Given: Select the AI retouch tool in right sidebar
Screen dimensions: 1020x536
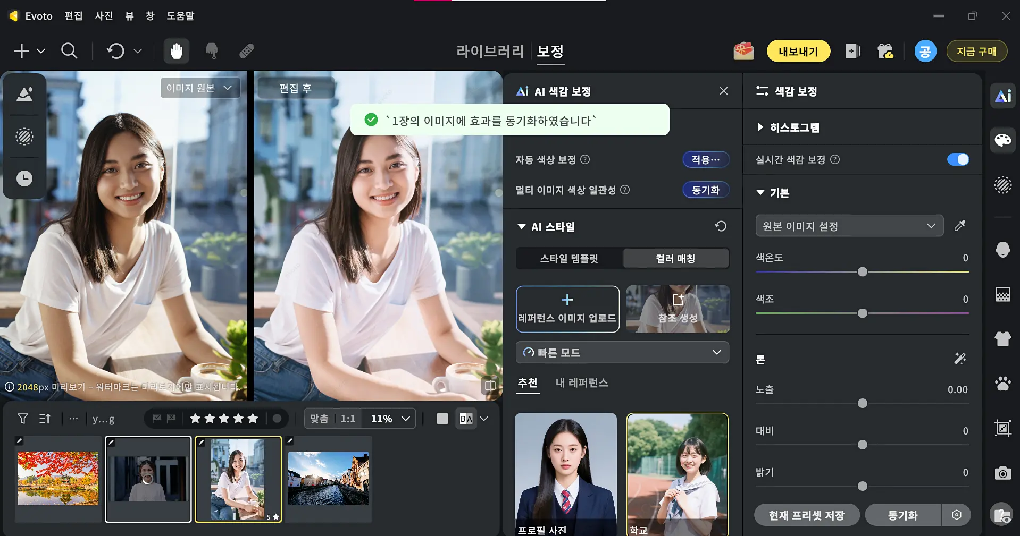Looking at the screenshot, I should click(1003, 96).
